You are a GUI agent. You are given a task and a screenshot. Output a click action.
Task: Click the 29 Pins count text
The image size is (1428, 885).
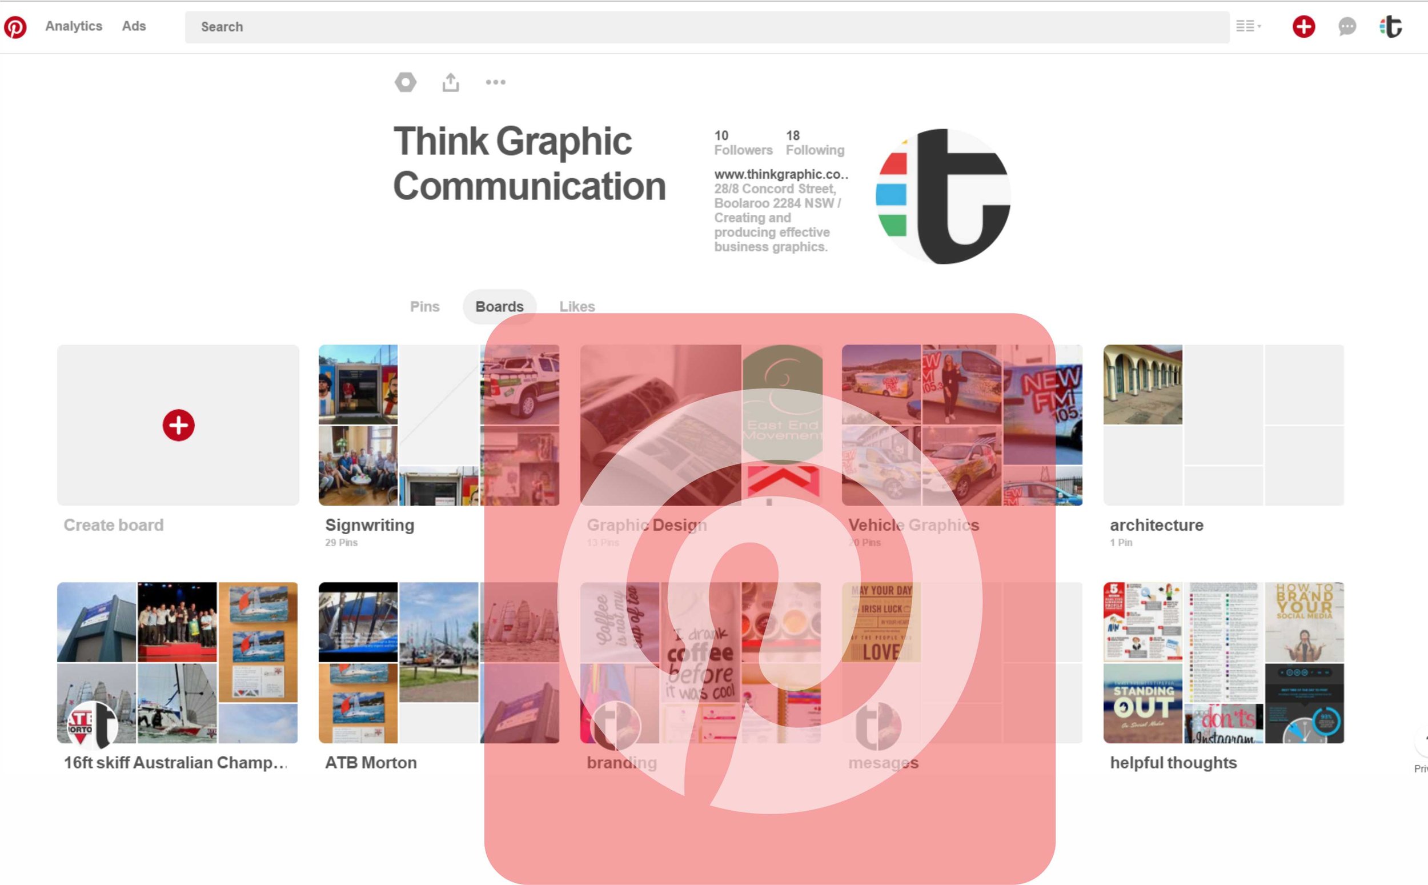341,543
